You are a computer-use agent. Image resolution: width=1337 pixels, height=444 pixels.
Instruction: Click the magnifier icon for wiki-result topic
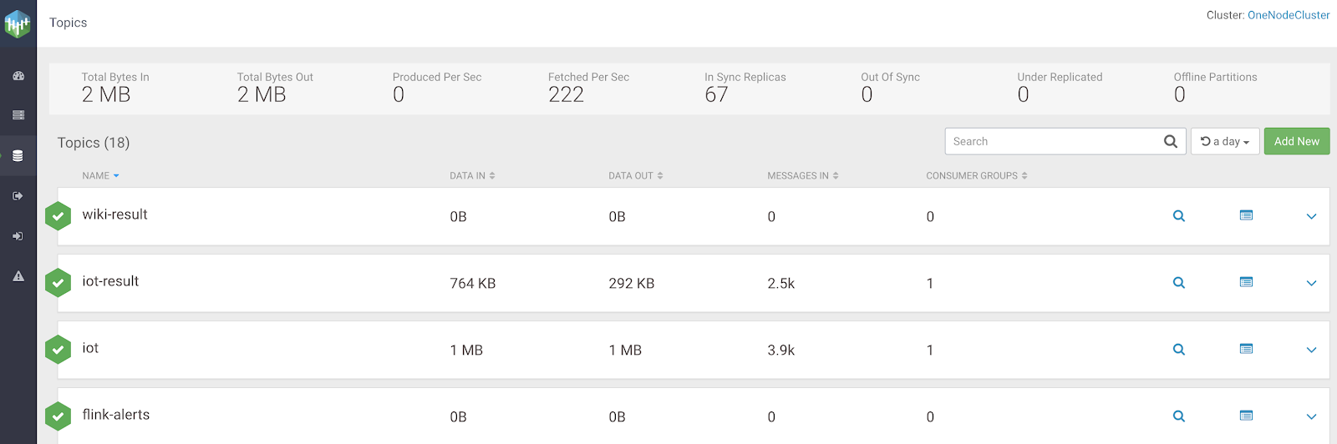point(1179,216)
